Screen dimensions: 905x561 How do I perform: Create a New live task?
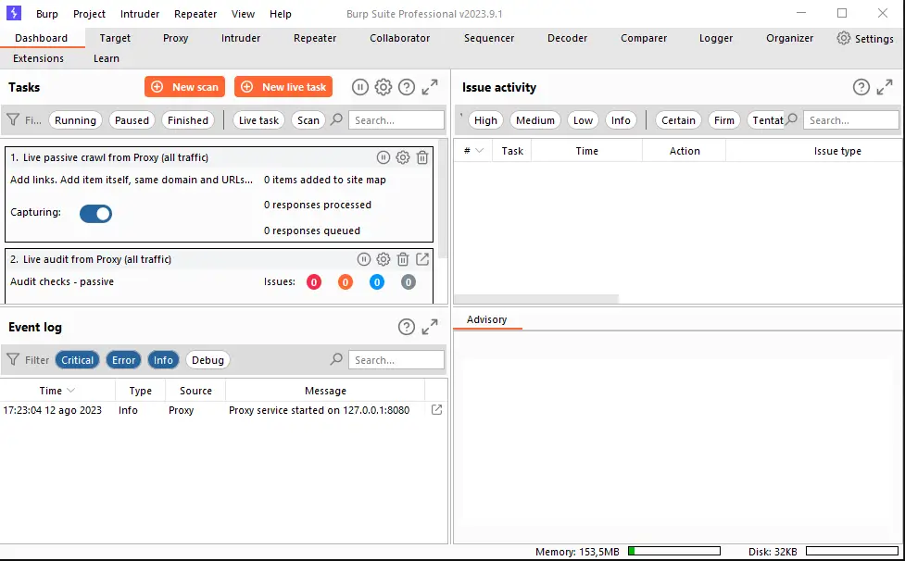coord(283,86)
